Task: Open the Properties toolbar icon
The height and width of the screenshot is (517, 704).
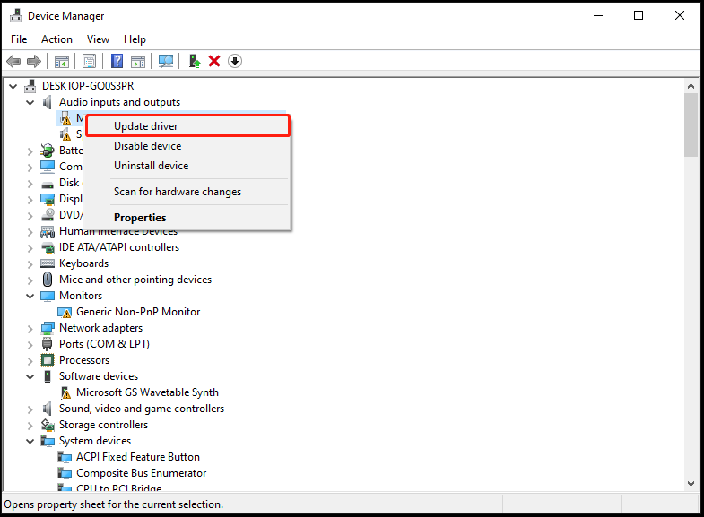Action: 90,61
